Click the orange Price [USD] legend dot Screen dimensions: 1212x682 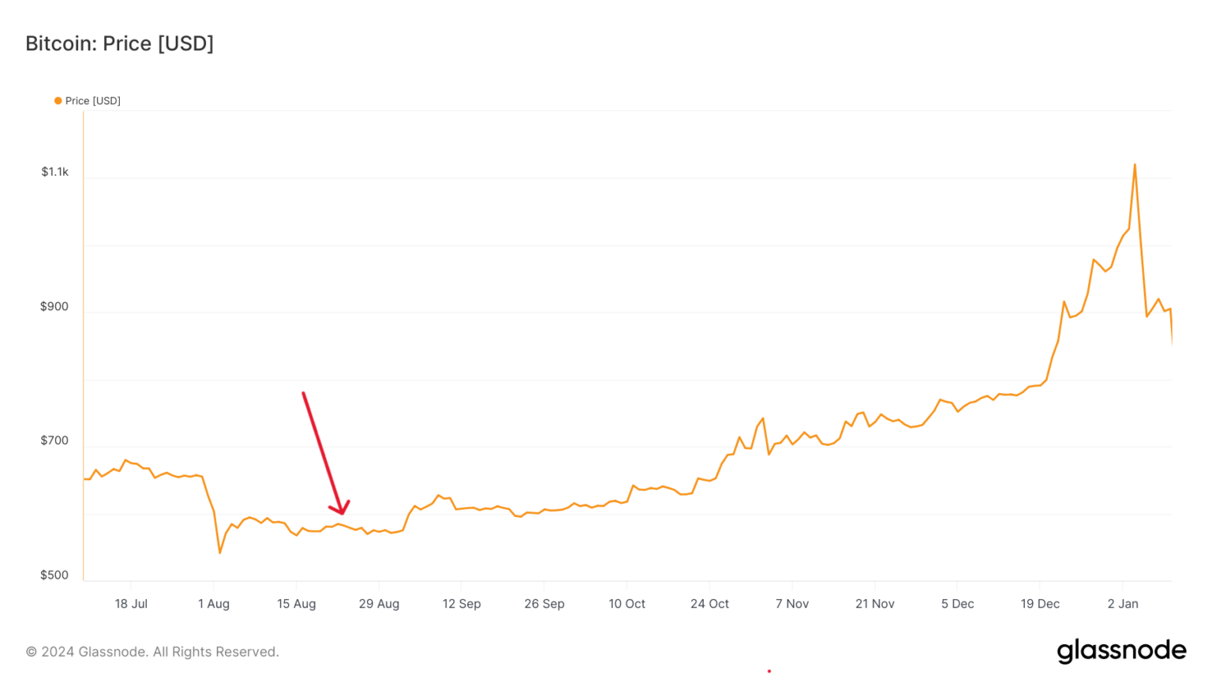[x=58, y=101]
